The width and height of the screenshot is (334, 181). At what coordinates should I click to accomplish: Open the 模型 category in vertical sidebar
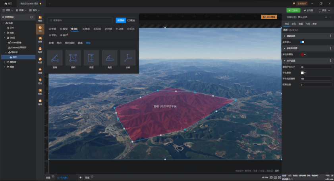tap(40, 19)
